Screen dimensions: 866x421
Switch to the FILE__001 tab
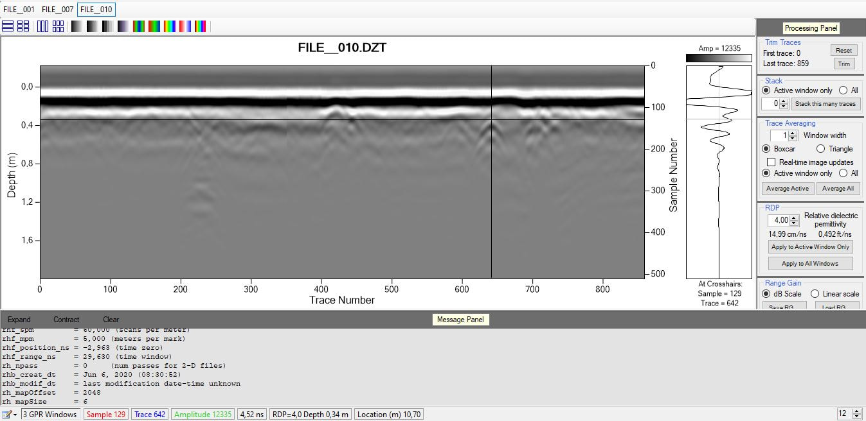(x=19, y=10)
